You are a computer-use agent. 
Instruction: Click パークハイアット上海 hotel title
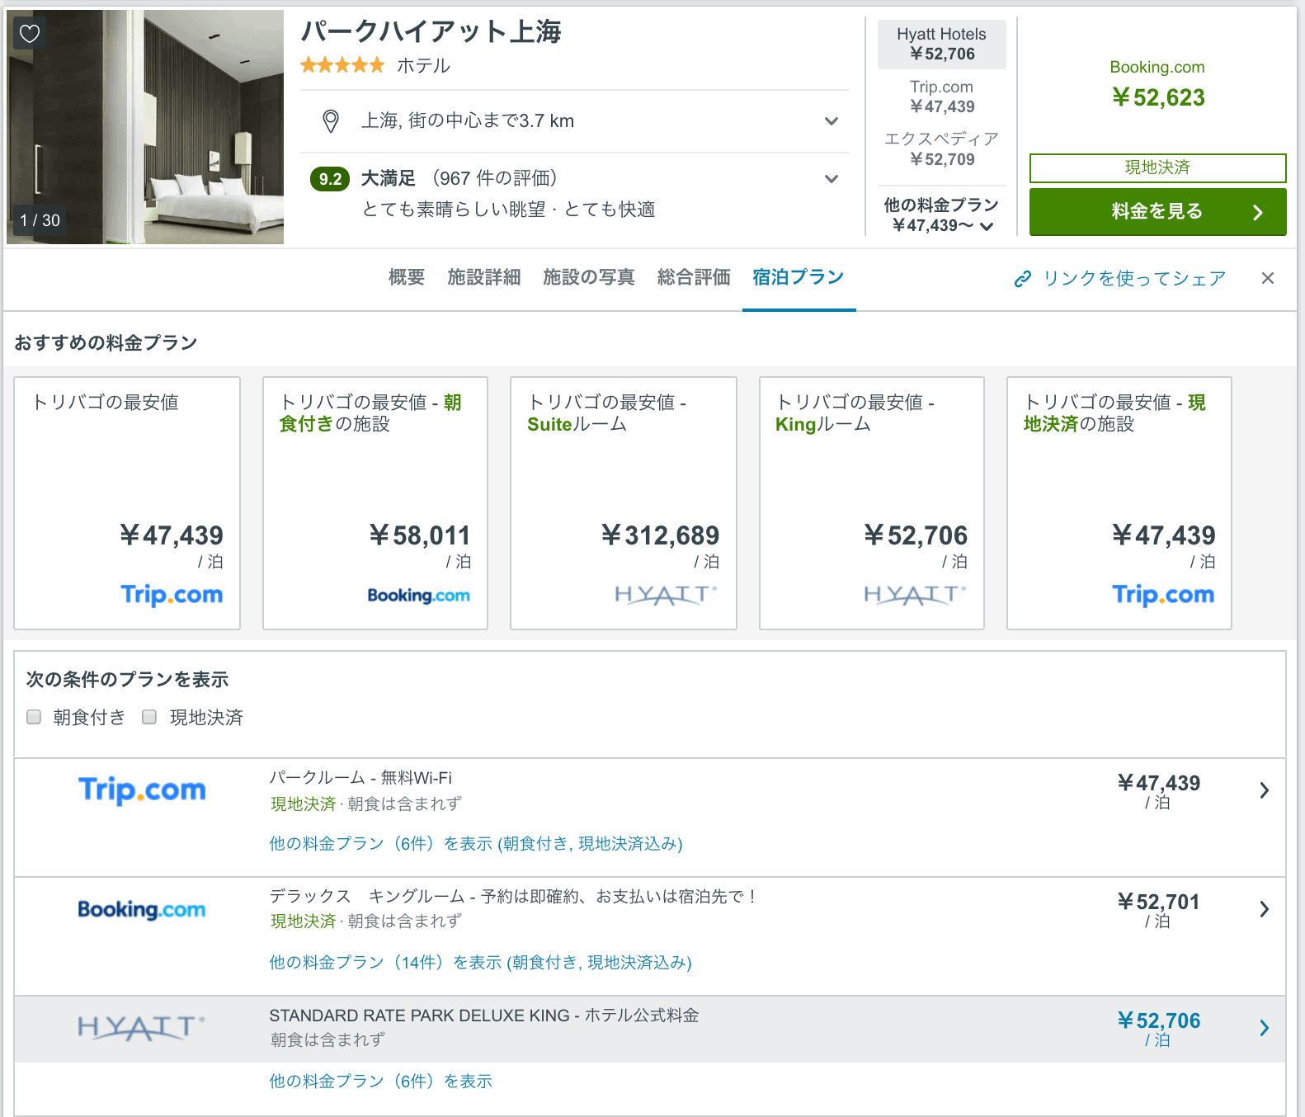pos(431,31)
